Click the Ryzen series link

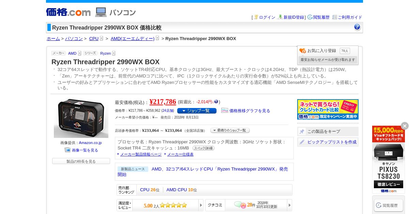(105, 53)
